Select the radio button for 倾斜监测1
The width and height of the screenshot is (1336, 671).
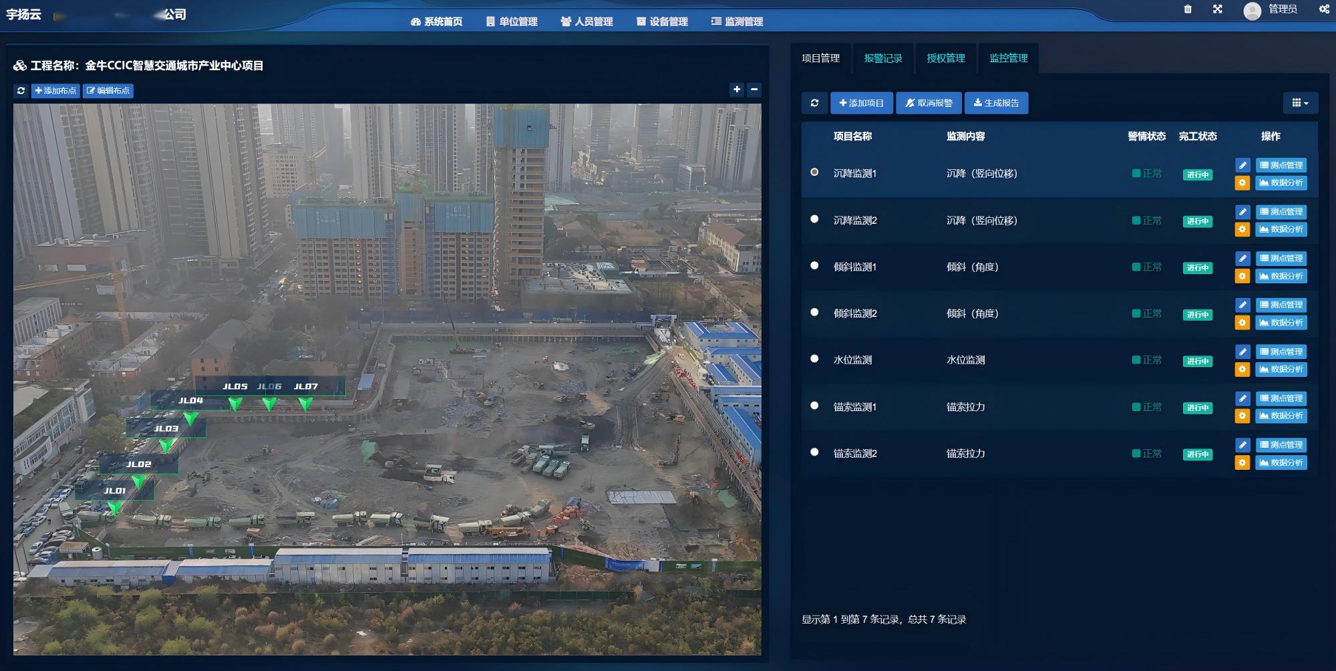coord(813,267)
